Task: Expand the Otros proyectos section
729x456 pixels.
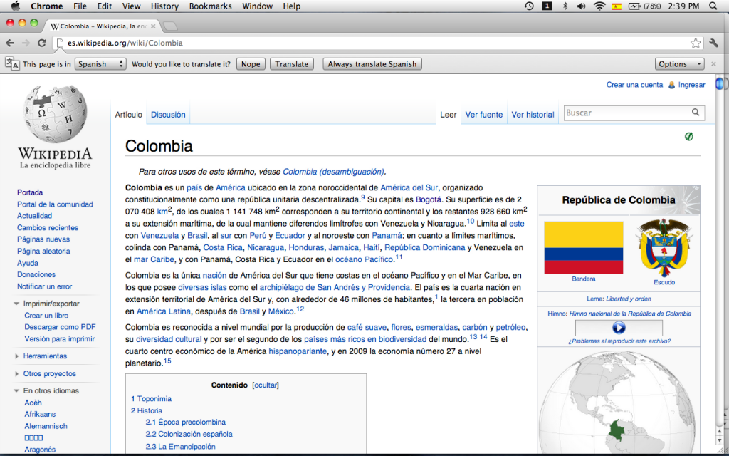Action: (17, 373)
